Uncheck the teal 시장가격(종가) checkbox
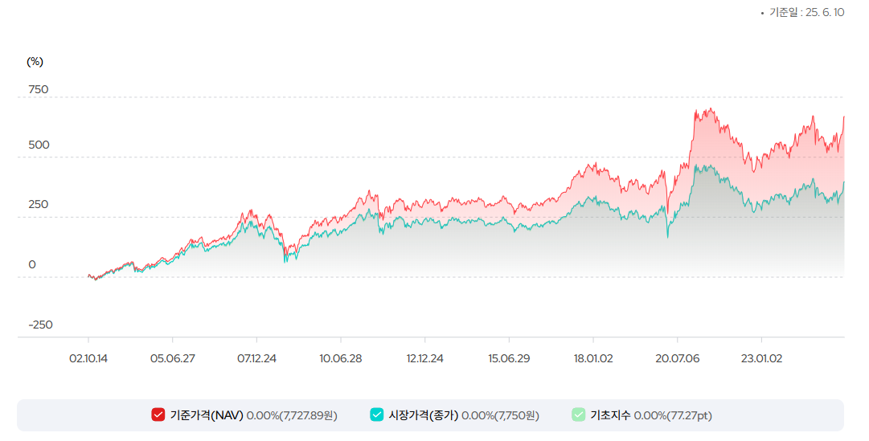The width and height of the screenshot is (869, 441). click(377, 414)
